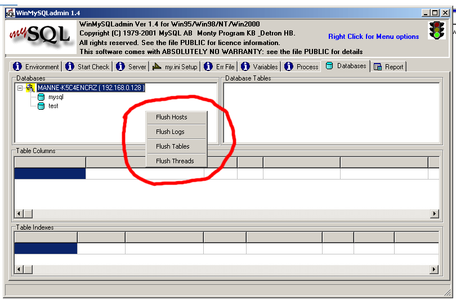Click the ruler icon on my.ini Setup tab
This screenshot has width=456, height=300.
tap(157, 66)
